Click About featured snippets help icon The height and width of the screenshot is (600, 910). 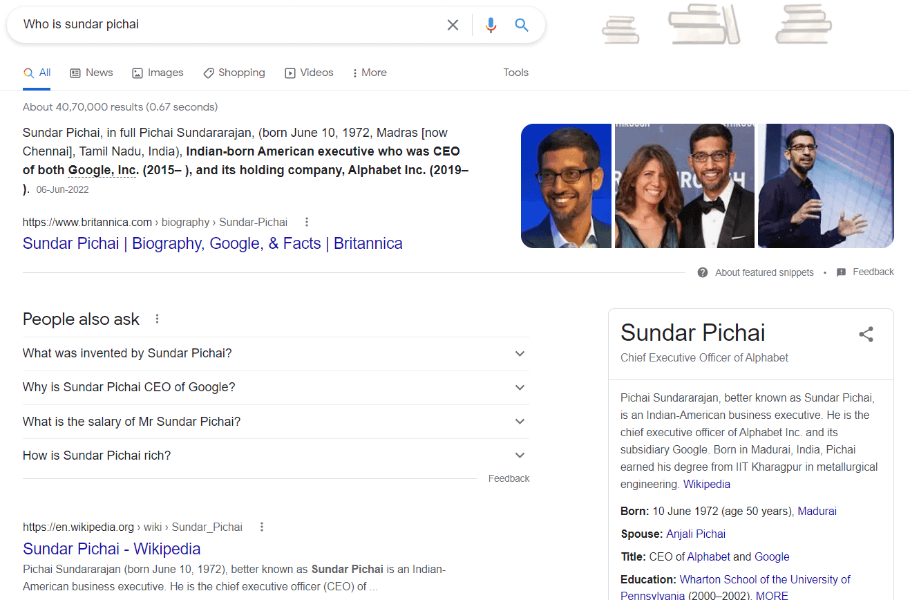tap(703, 272)
